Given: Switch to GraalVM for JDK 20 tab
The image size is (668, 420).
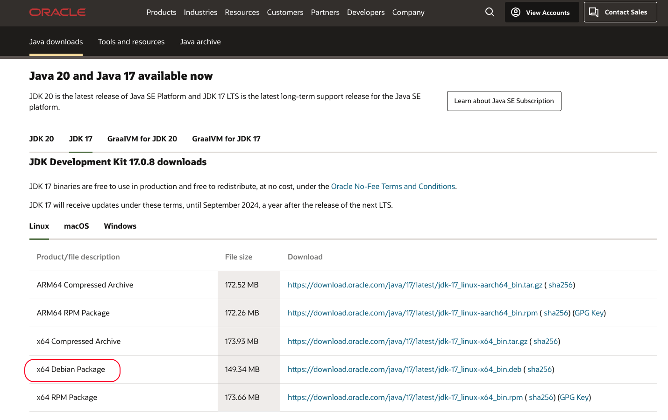Looking at the screenshot, I should click(142, 139).
